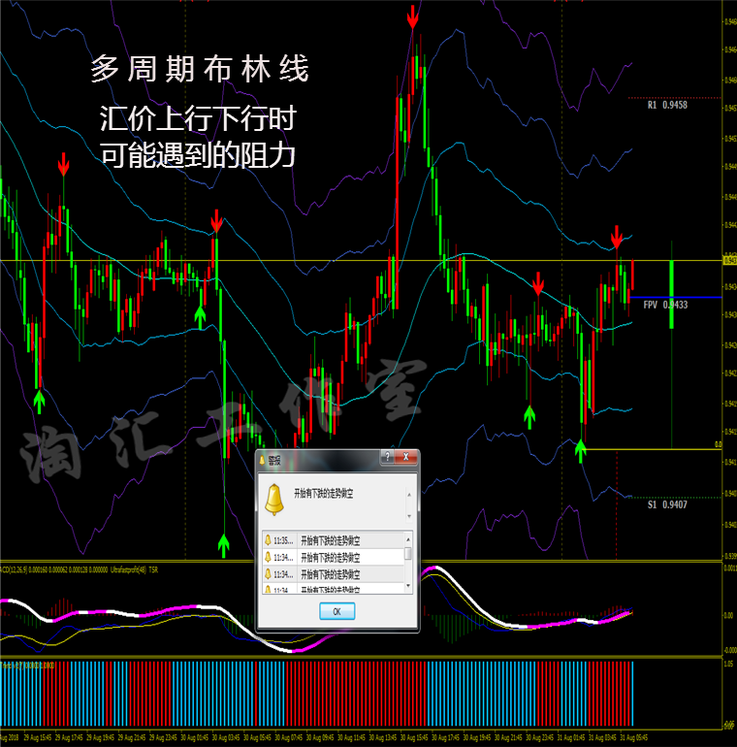Image resolution: width=737 pixels, height=747 pixels.
Task: Click the red sell arrow at the highest peak
Action: point(413,17)
